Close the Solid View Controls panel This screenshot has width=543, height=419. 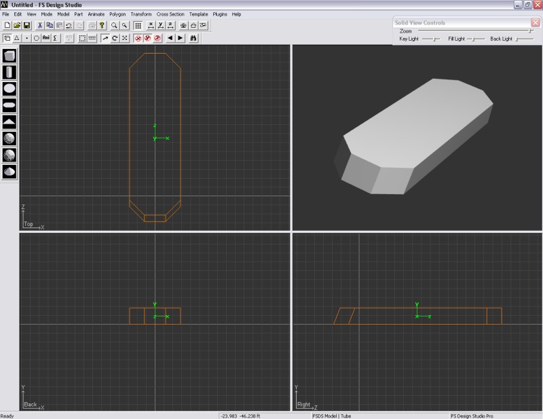[x=535, y=22]
